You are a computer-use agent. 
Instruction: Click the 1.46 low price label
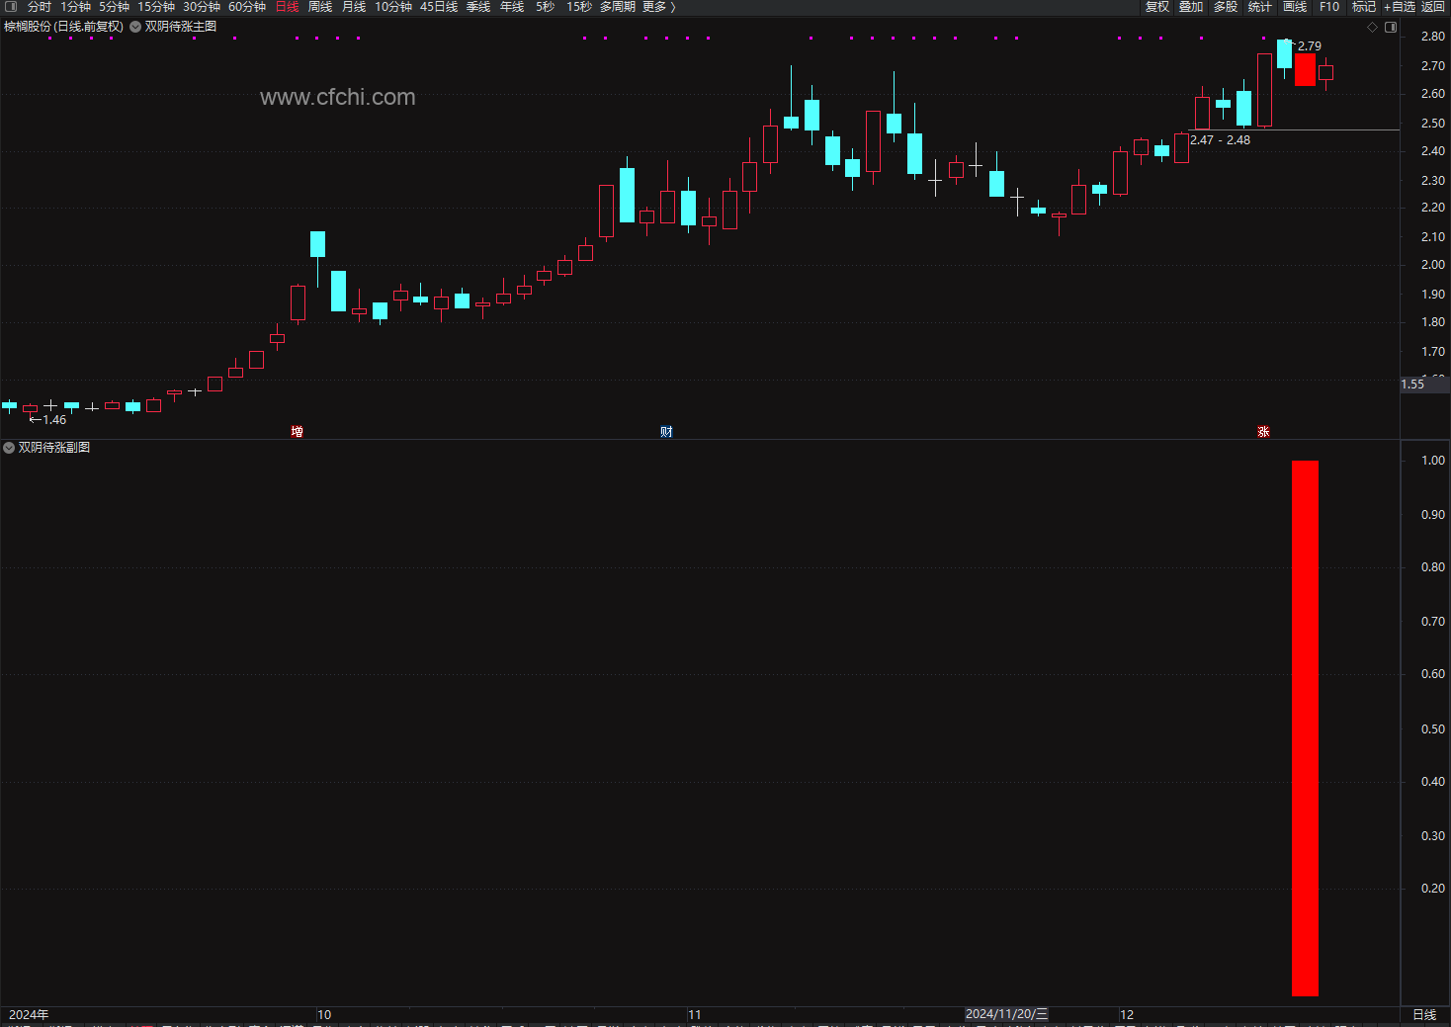(54, 420)
